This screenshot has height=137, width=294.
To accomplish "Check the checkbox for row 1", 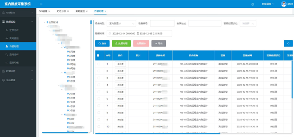I will pyautogui.click(x=99, y=64).
